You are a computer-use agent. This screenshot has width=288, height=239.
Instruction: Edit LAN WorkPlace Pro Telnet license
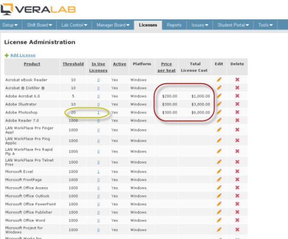pos(219,162)
